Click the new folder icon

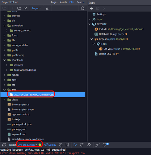(19, 8)
